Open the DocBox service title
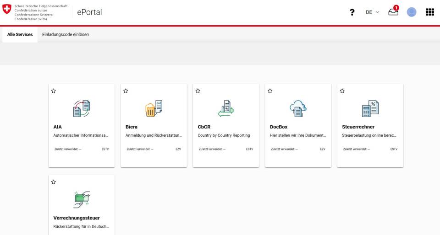This screenshot has height=235, width=440. pyautogui.click(x=279, y=127)
